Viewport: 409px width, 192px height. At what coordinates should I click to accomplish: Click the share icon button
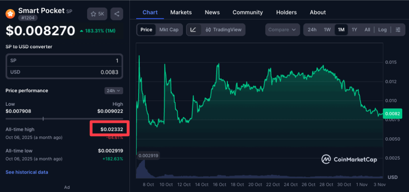[x=117, y=14]
